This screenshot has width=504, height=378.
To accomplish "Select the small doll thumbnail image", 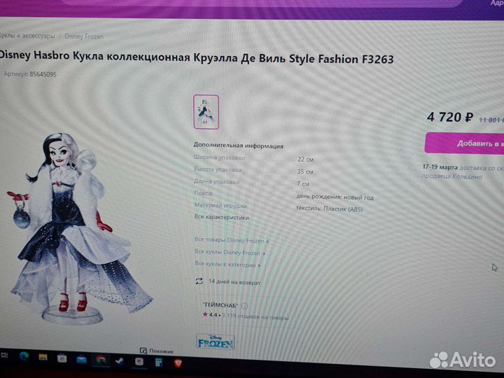I will [x=206, y=112].
